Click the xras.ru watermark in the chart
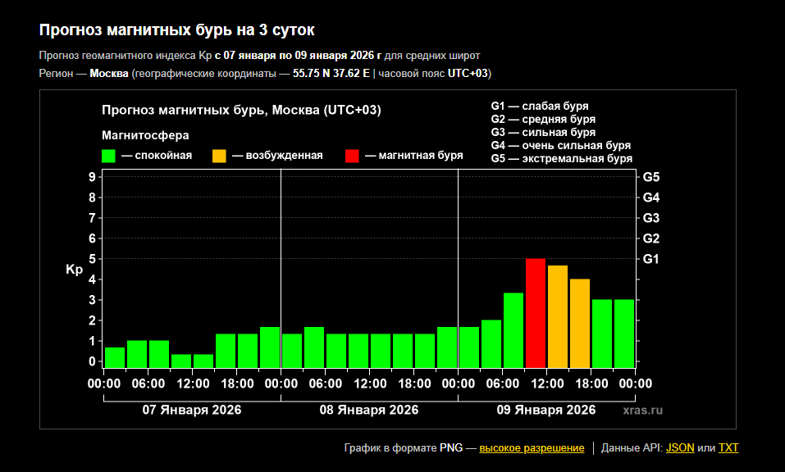 pyautogui.click(x=642, y=410)
